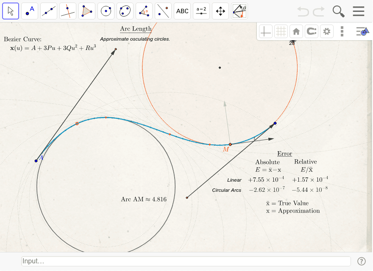Click the lower control vector base point
The height and width of the screenshot is (271, 373).
click(x=187, y=198)
